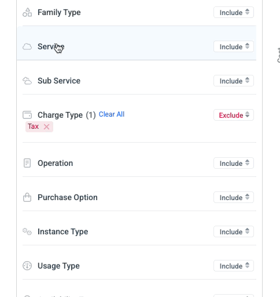Open Family Type Include dropdown
The width and height of the screenshot is (280, 297).
coord(234,12)
